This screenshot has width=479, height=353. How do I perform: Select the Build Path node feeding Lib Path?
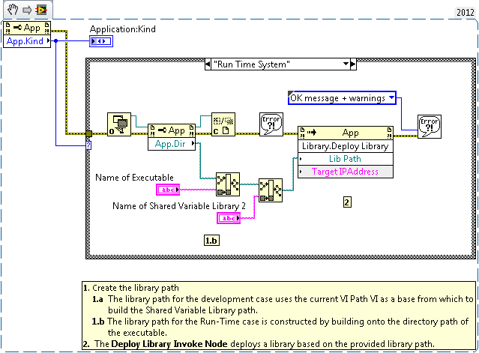click(x=271, y=189)
